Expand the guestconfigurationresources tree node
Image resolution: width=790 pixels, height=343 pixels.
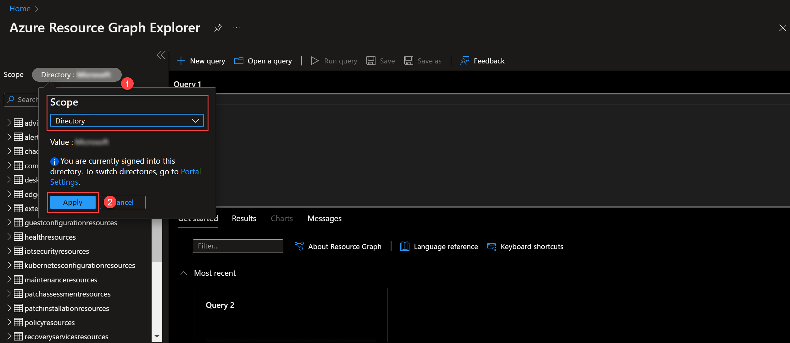(9, 222)
